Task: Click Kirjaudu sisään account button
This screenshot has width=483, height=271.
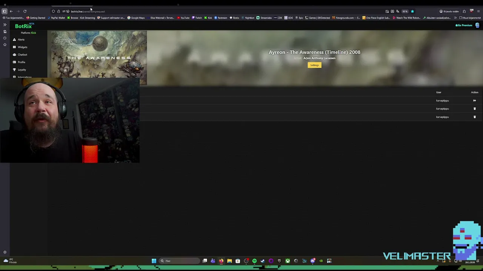Action: click(x=449, y=11)
